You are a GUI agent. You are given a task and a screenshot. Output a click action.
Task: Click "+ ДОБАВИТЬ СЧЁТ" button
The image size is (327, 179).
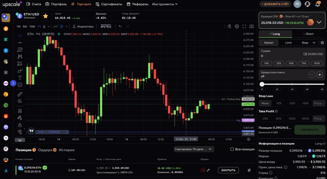click(275, 4)
